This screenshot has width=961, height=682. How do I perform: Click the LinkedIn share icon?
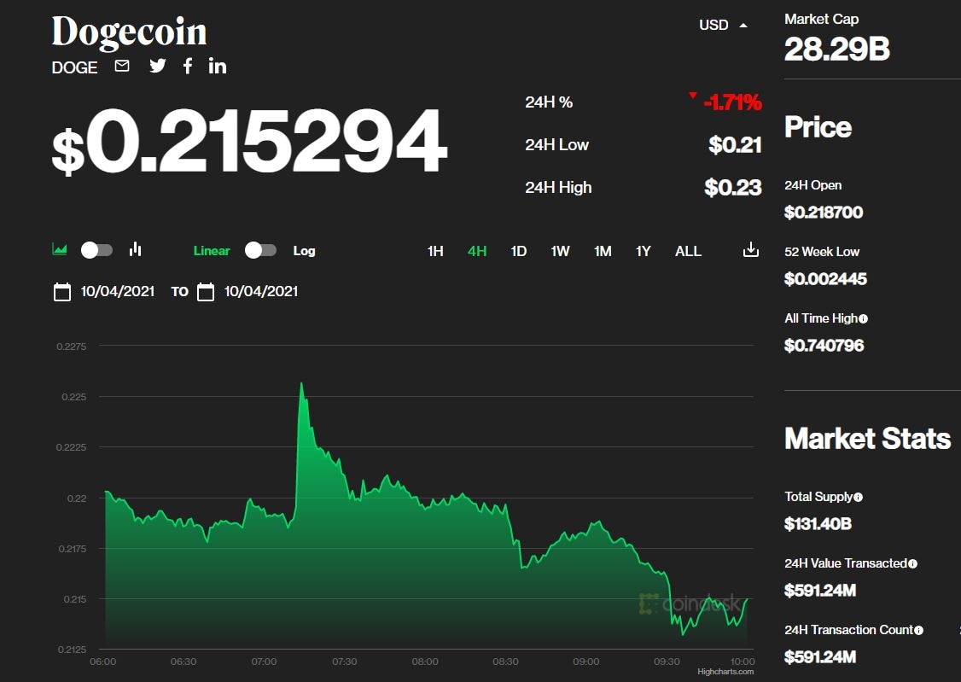217,66
